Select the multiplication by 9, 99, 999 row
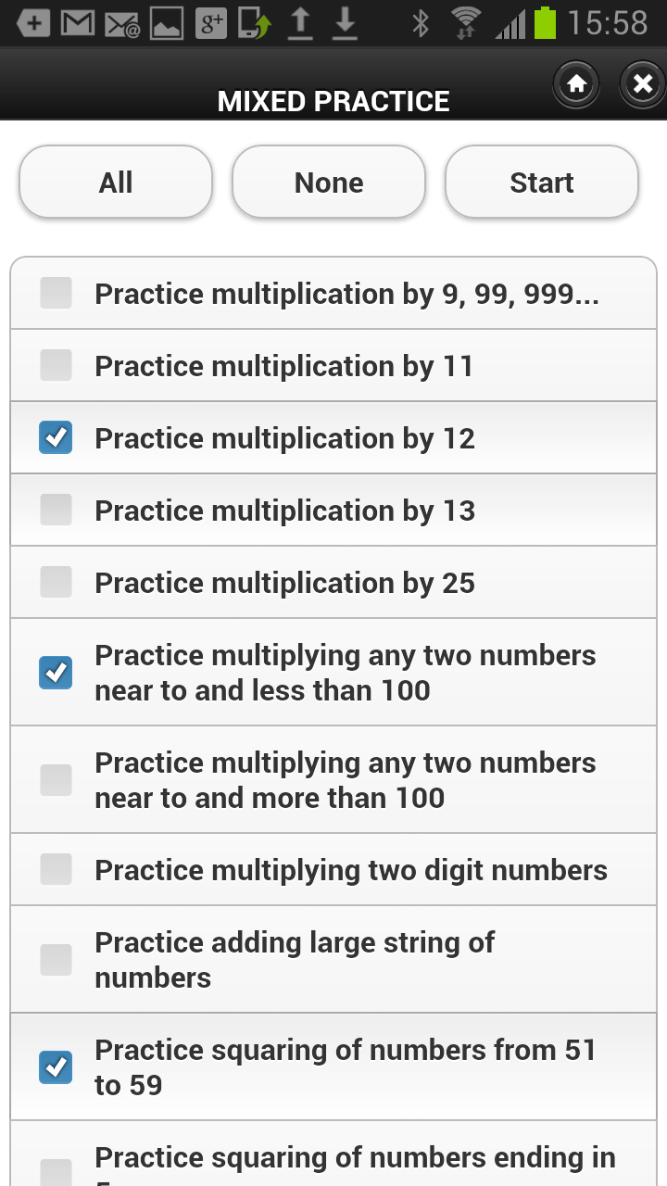The height and width of the screenshot is (1186, 667). coord(333,293)
